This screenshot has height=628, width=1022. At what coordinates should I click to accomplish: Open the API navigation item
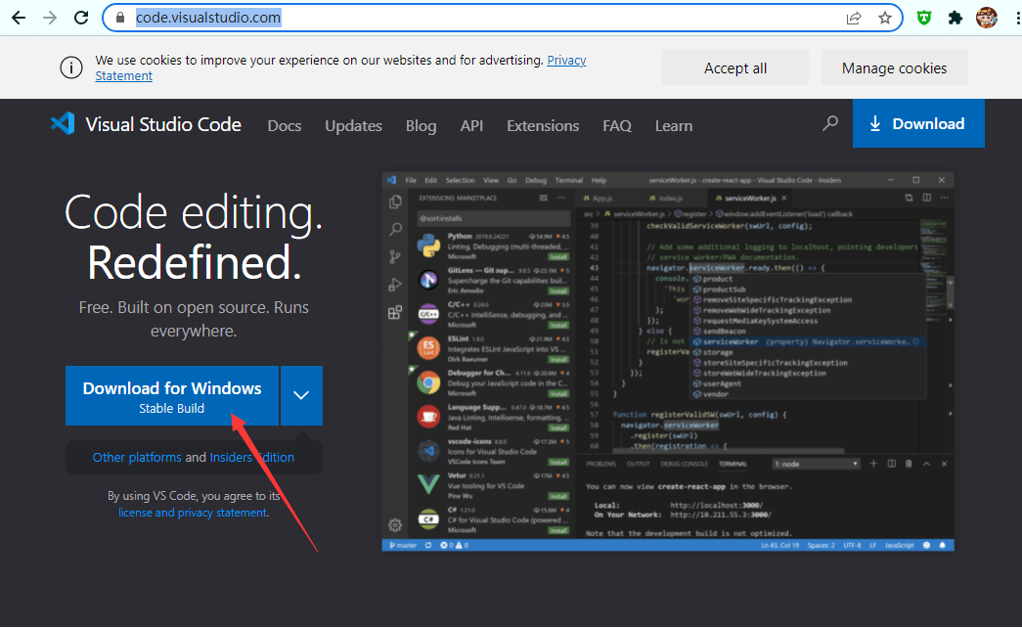(471, 126)
